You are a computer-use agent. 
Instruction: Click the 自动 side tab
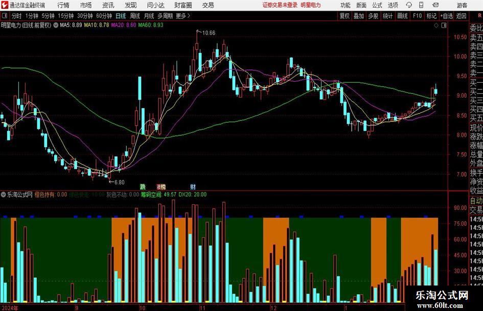click(476, 201)
